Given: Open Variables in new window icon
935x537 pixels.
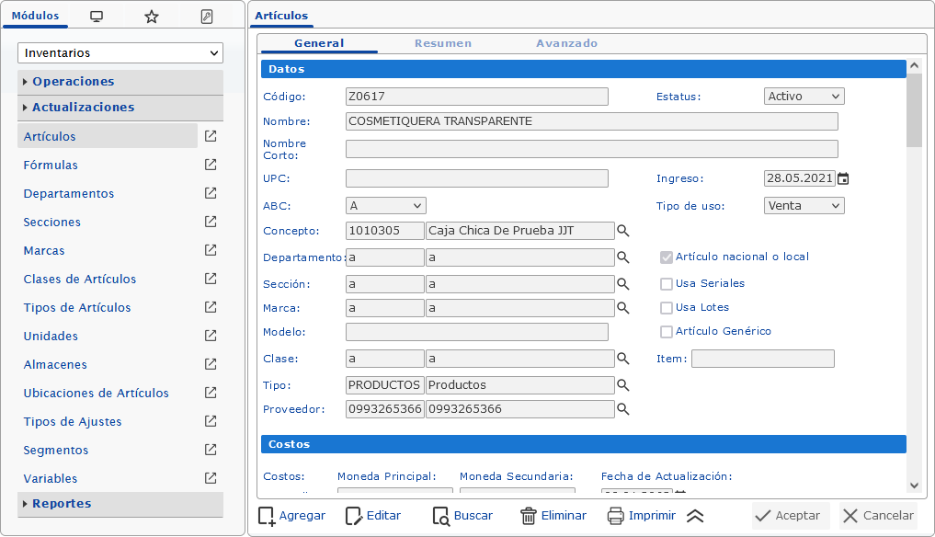Looking at the screenshot, I should [211, 478].
